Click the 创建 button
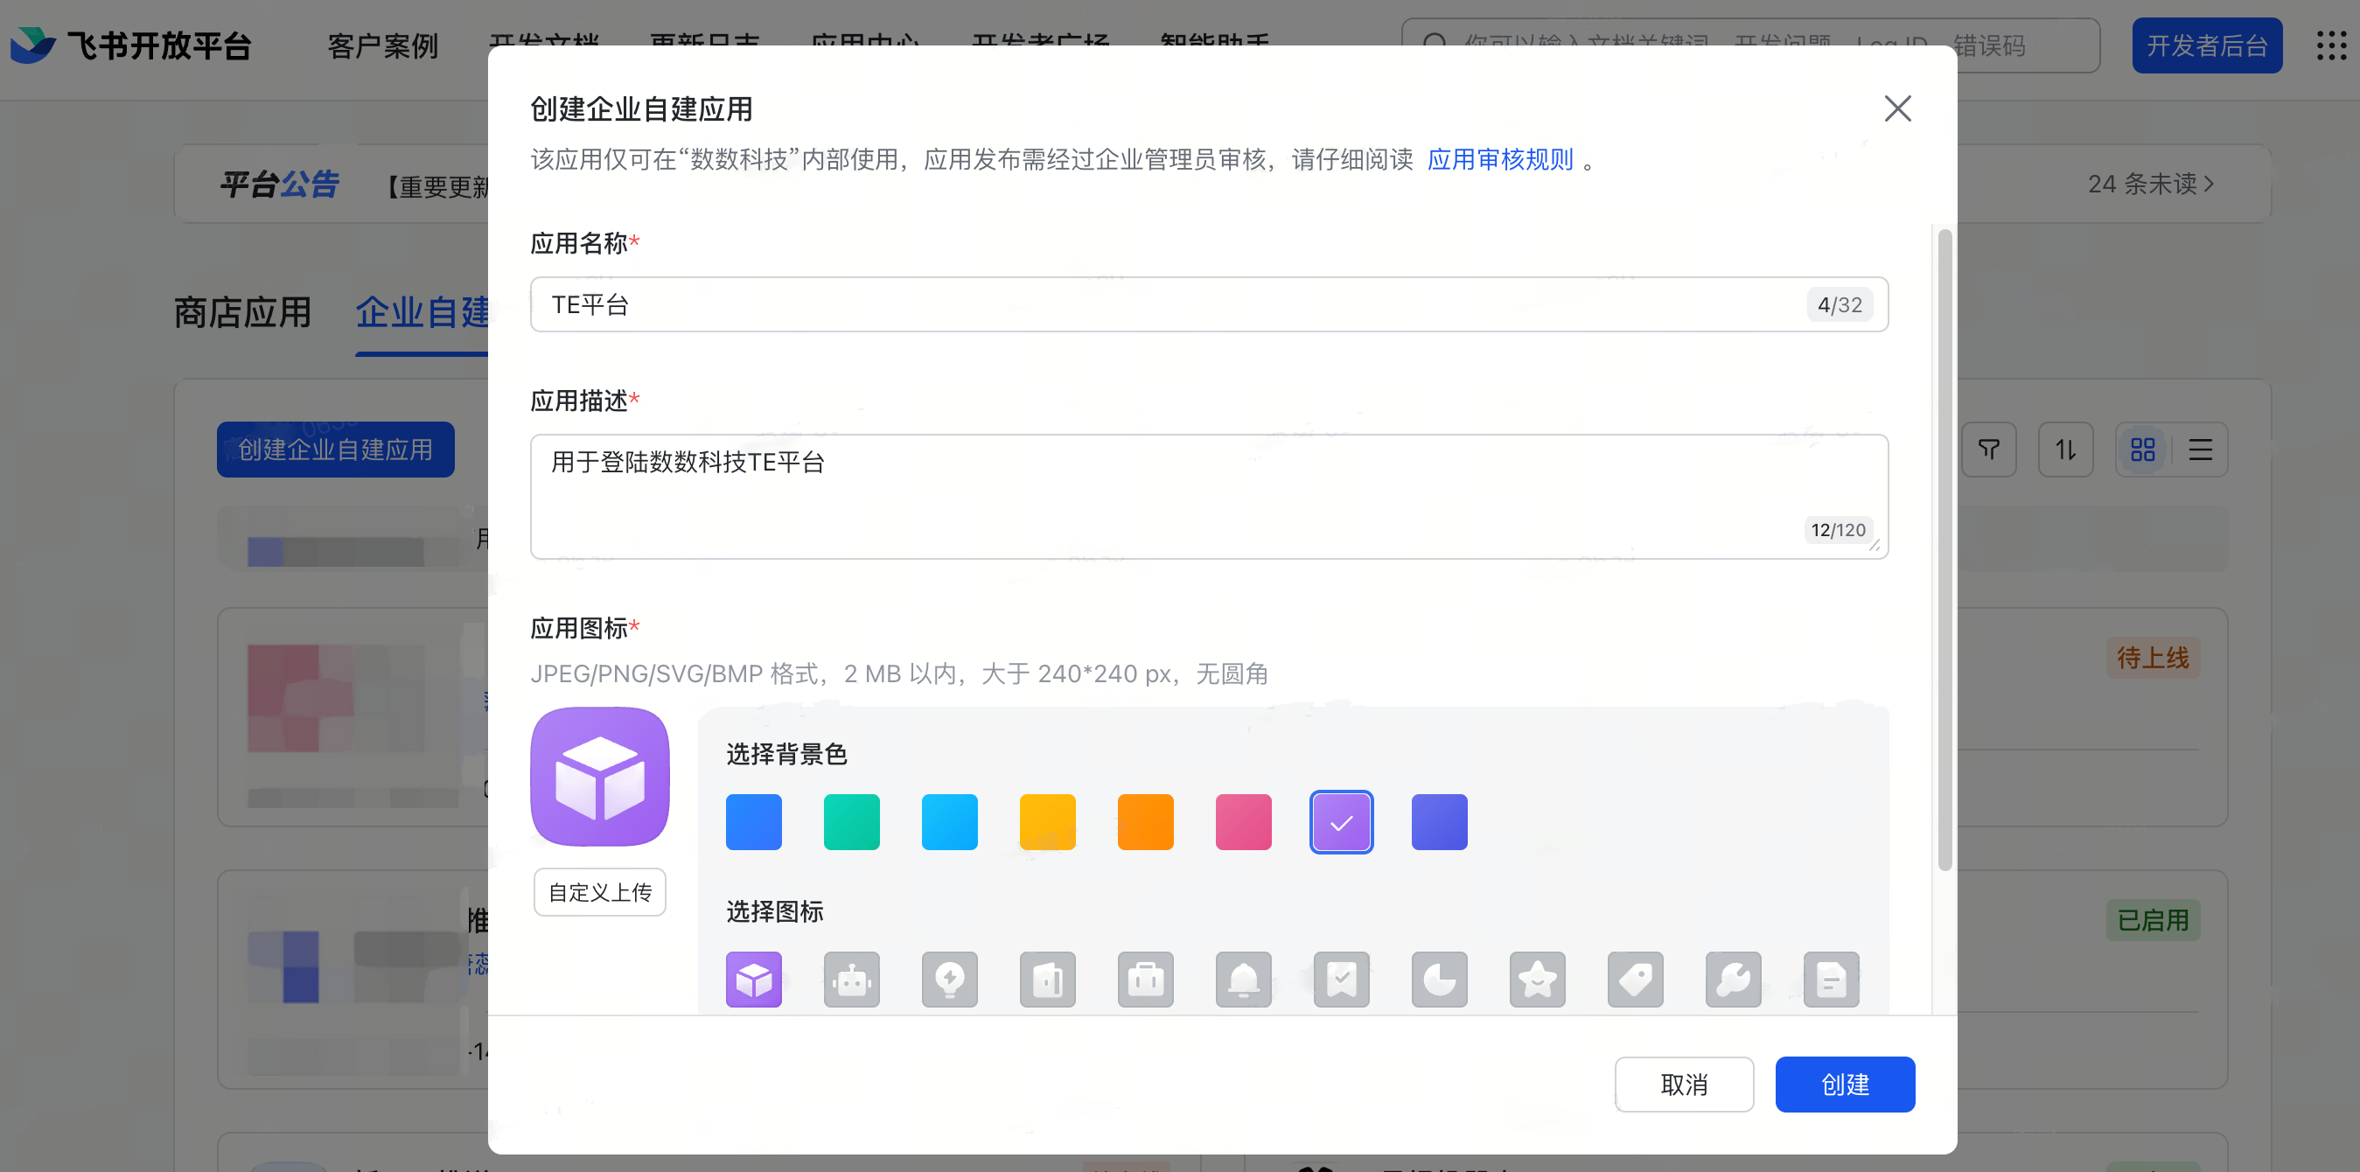This screenshot has width=2360, height=1172. tap(1844, 1084)
